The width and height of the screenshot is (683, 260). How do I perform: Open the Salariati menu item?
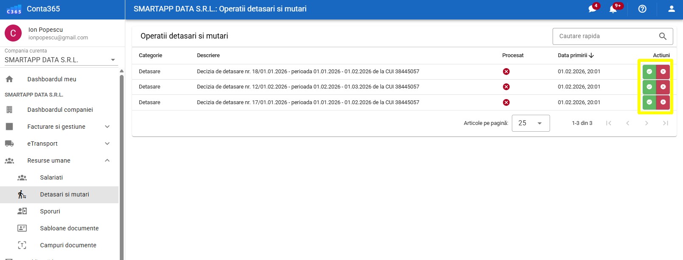tap(51, 177)
